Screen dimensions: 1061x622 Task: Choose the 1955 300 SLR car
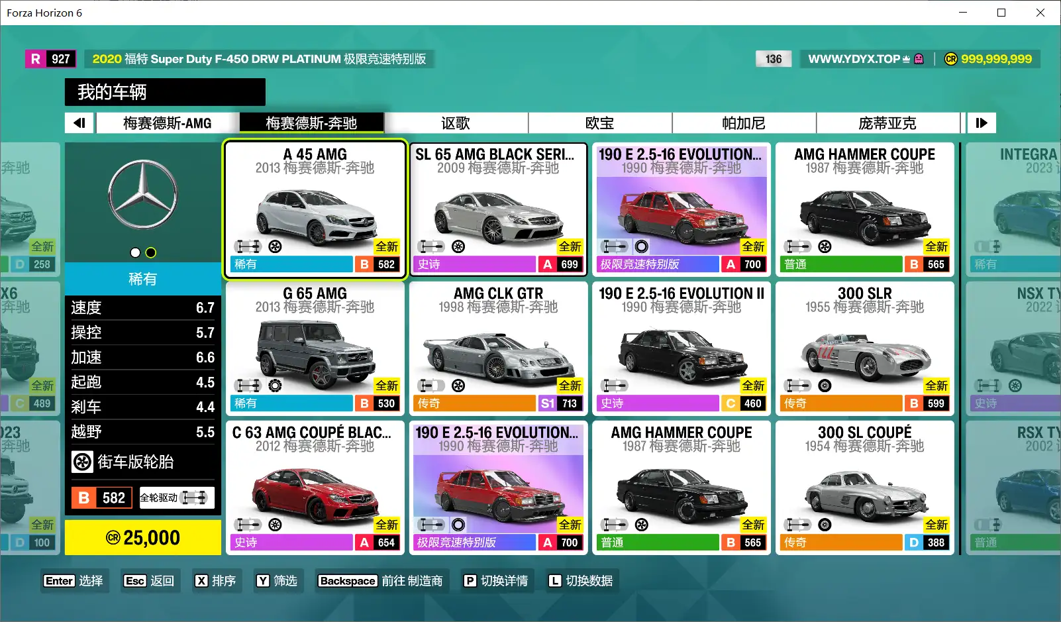[865, 348]
